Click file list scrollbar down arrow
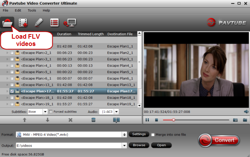 click(x=139, y=105)
